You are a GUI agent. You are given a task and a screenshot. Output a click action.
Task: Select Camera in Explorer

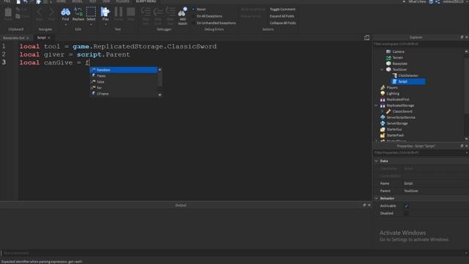[398, 51]
